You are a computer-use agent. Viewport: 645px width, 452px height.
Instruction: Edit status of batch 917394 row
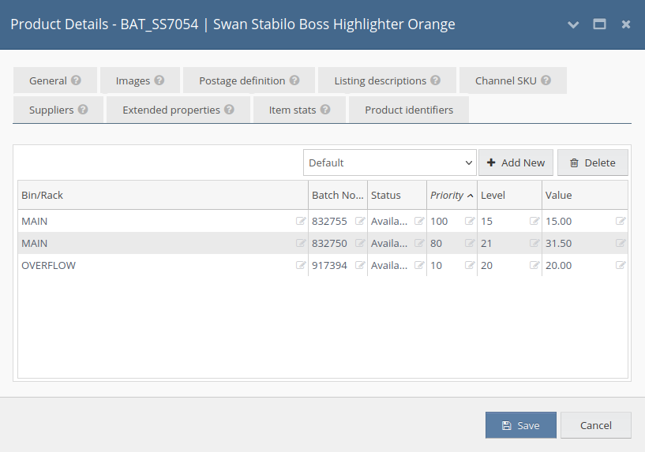coord(419,266)
